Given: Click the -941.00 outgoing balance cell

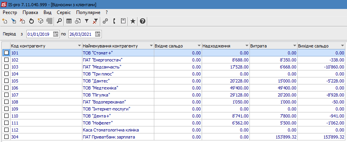Looking at the screenshot, I should coord(321,116).
